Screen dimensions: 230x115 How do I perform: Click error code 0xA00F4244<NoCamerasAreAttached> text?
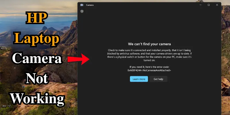click(149, 70)
